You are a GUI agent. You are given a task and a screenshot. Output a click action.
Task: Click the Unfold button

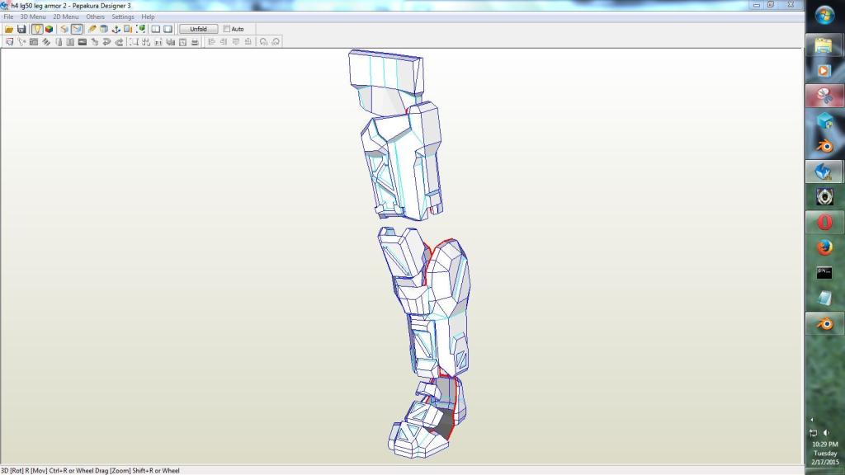pos(198,29)
